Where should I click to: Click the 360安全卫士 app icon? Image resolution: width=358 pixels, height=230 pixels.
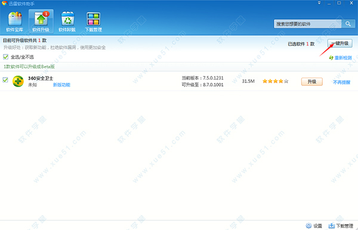(18, 81)
